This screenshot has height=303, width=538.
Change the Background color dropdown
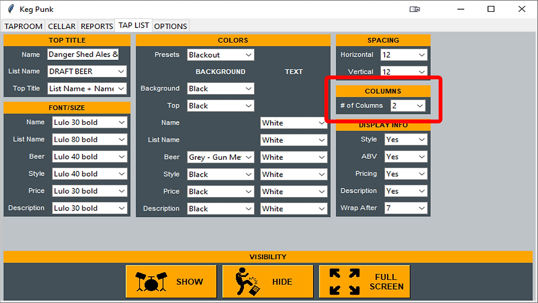click(221, 89)
